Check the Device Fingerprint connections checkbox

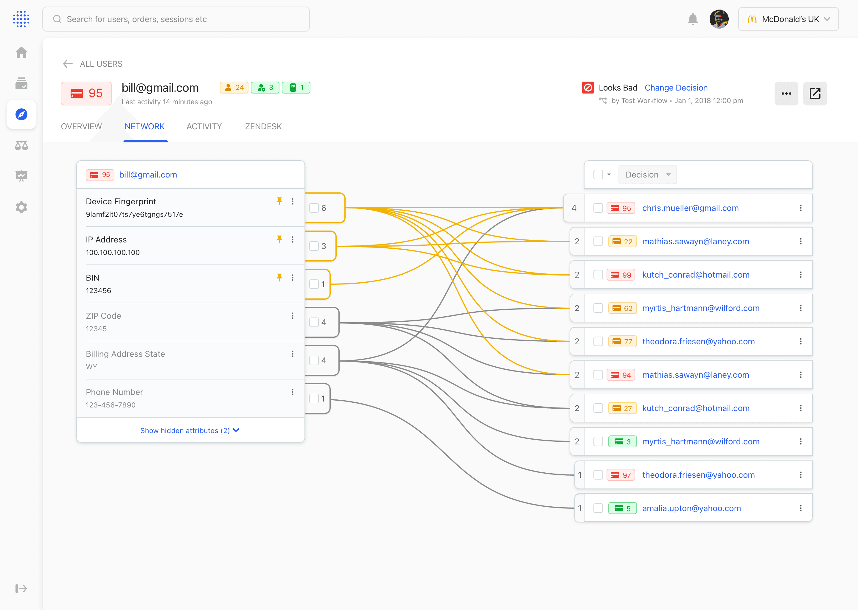pyautogui.click(x=314, y=208)
